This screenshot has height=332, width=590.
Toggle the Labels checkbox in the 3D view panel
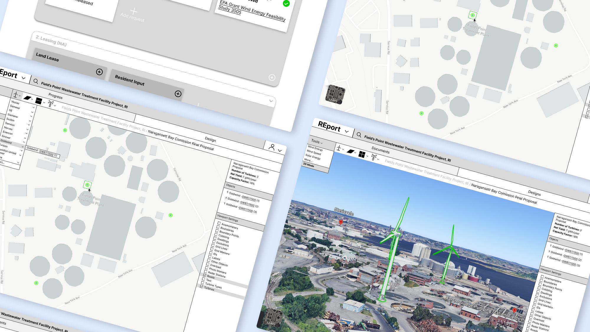coord(533,310)
